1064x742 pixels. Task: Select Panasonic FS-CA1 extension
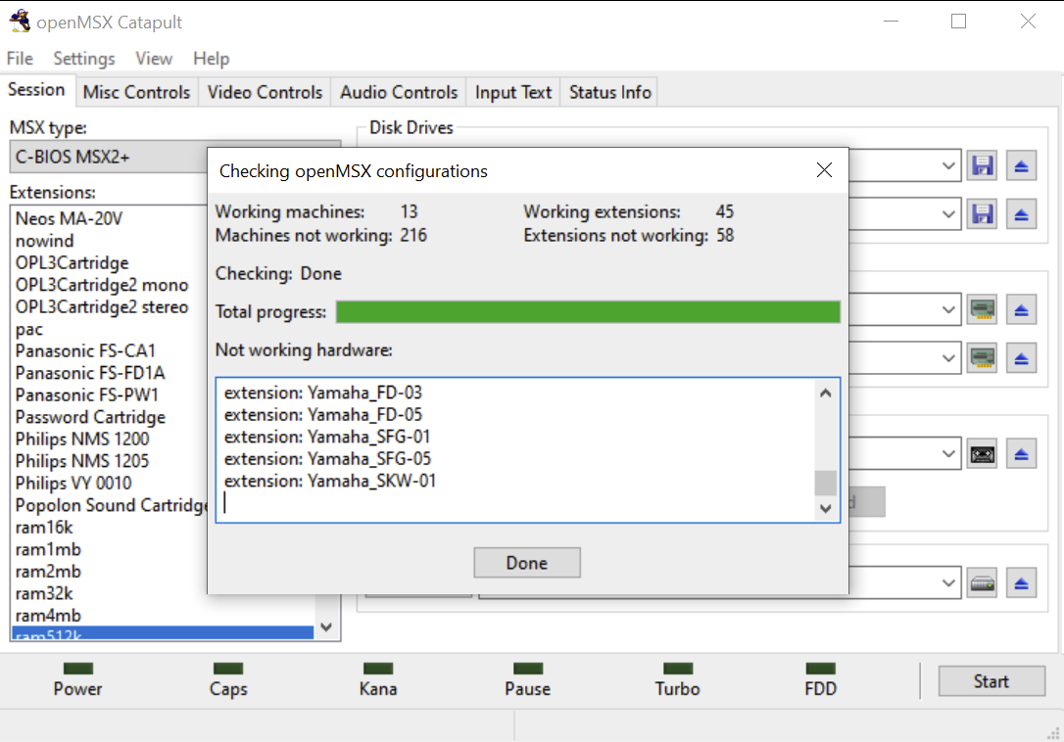(x=85, y=350)
